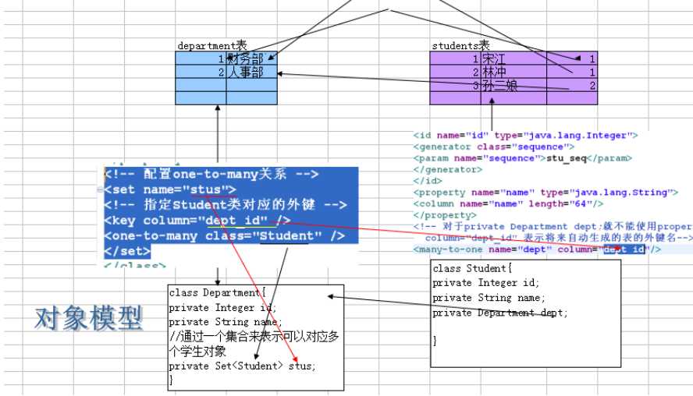Viewport: 693px width, 396px height.
Task: Click id cell '2' beside 人事部
Action: click(x=201, y=72)
